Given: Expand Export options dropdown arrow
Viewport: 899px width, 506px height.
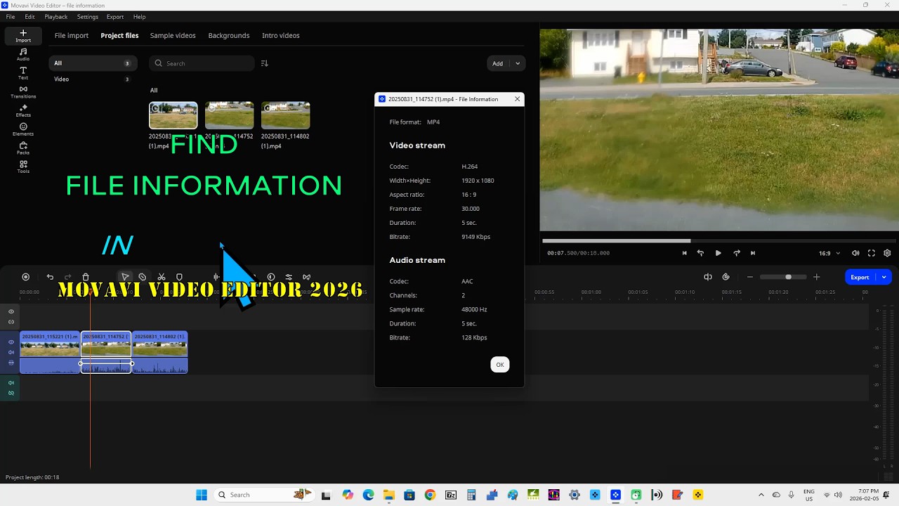Looking at the screenshot, I should (884, 277).
